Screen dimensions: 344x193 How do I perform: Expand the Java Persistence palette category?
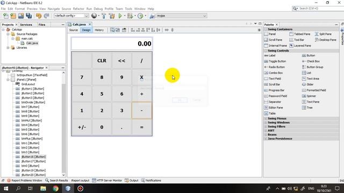pyautogui.click(x=266, y=139)
